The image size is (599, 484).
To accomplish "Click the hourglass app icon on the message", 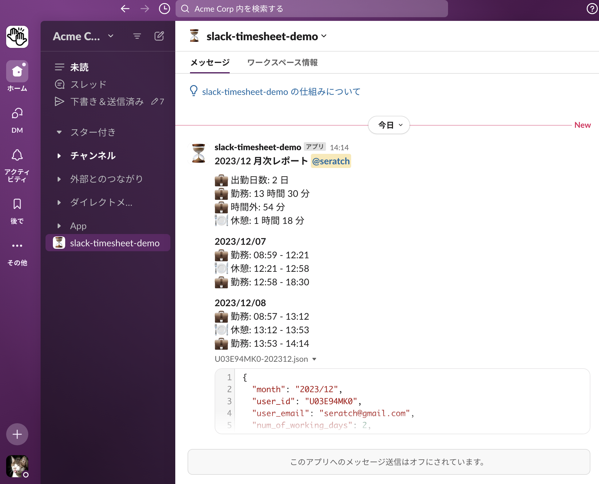I will (x=198, y=154).
